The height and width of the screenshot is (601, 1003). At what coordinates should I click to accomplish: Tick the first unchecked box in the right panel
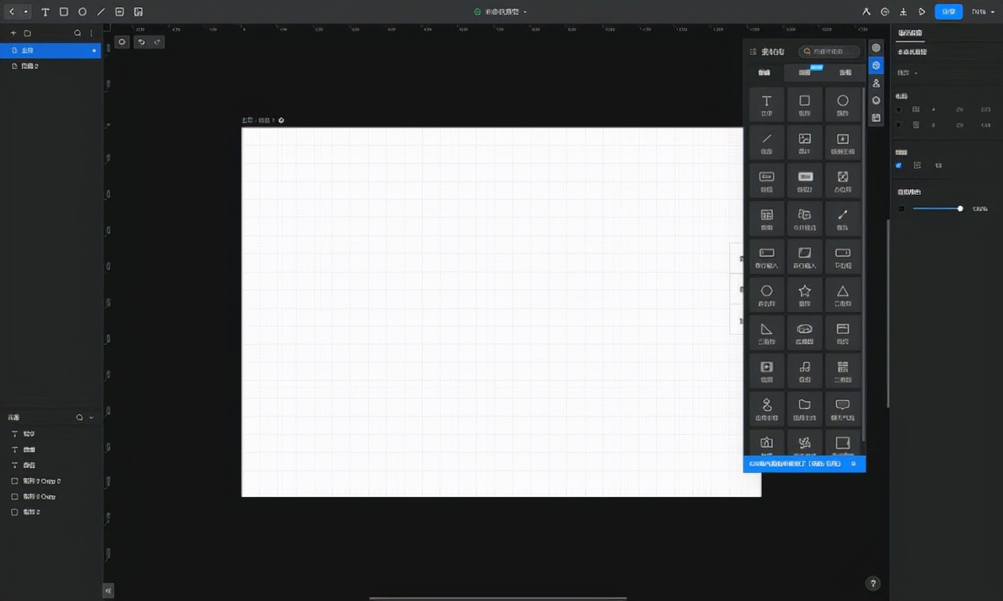coord(899,110)
